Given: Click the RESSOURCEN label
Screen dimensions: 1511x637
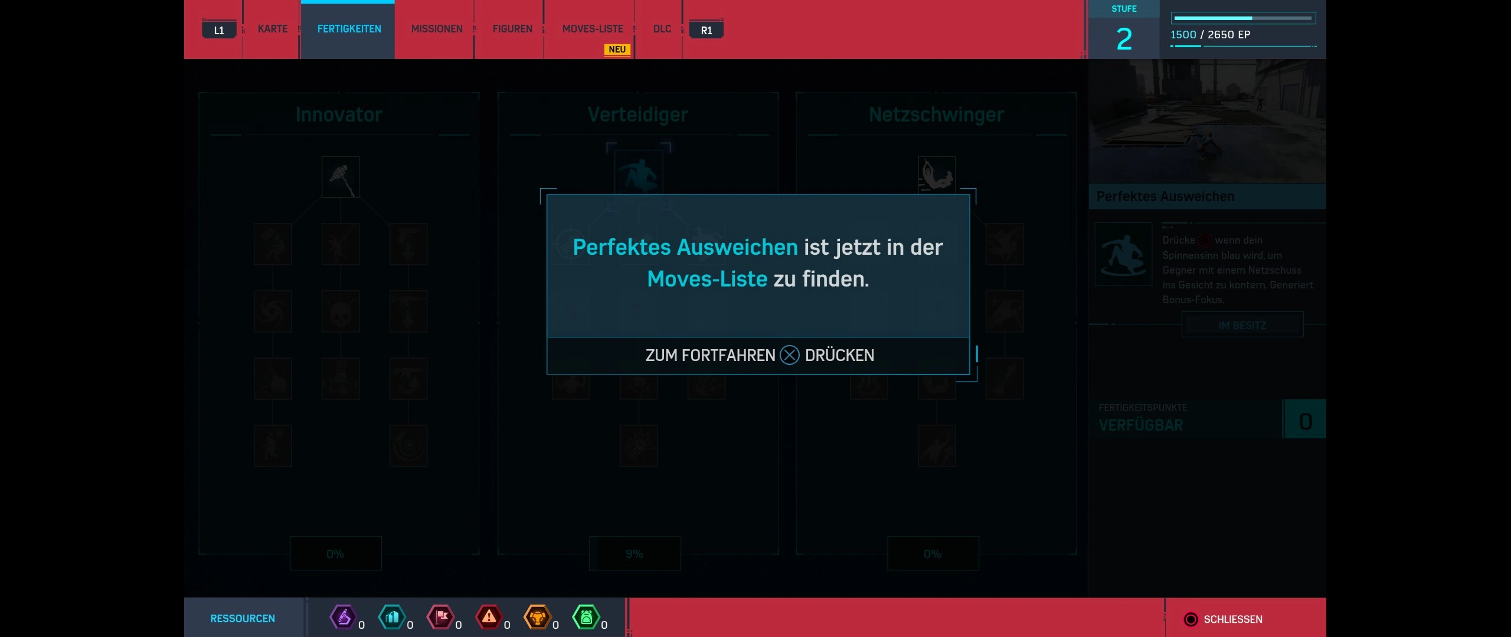Looking at the screenshot, I should [243, 619].
